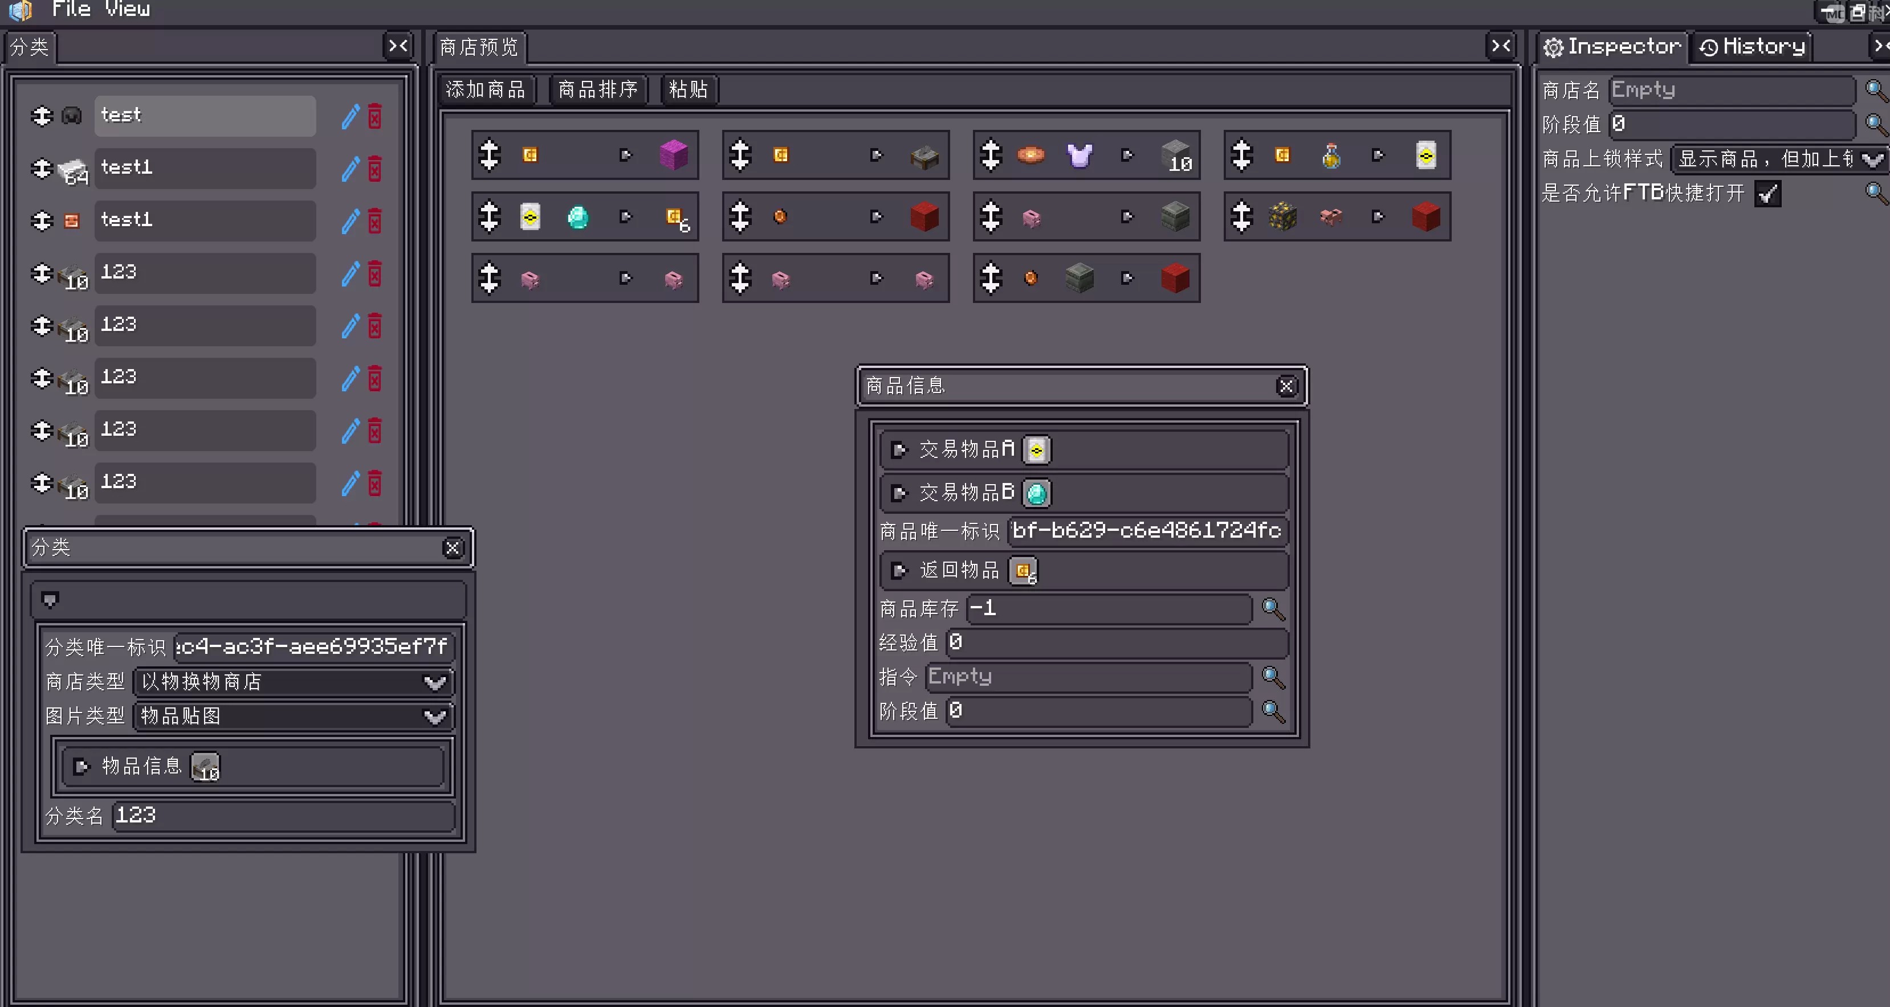Click the magnifier icon beside the 指令 field
This screenshot has width=1890, height=1007.
click(1272, 676)
